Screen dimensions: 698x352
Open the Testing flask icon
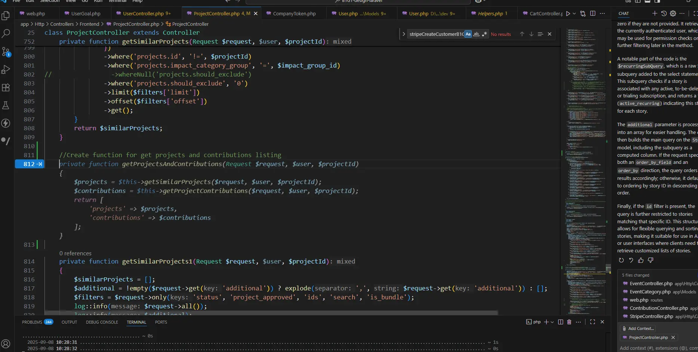(6, 106)
